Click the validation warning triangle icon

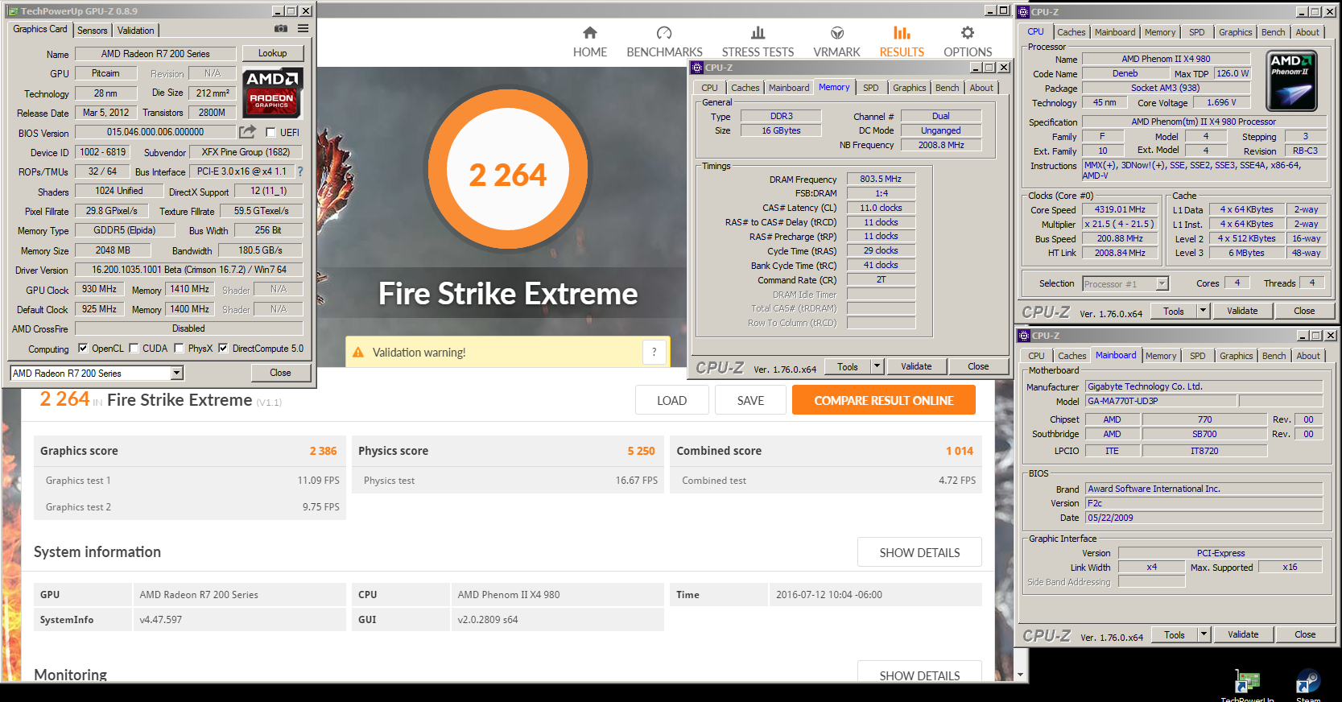coord(358,353)
